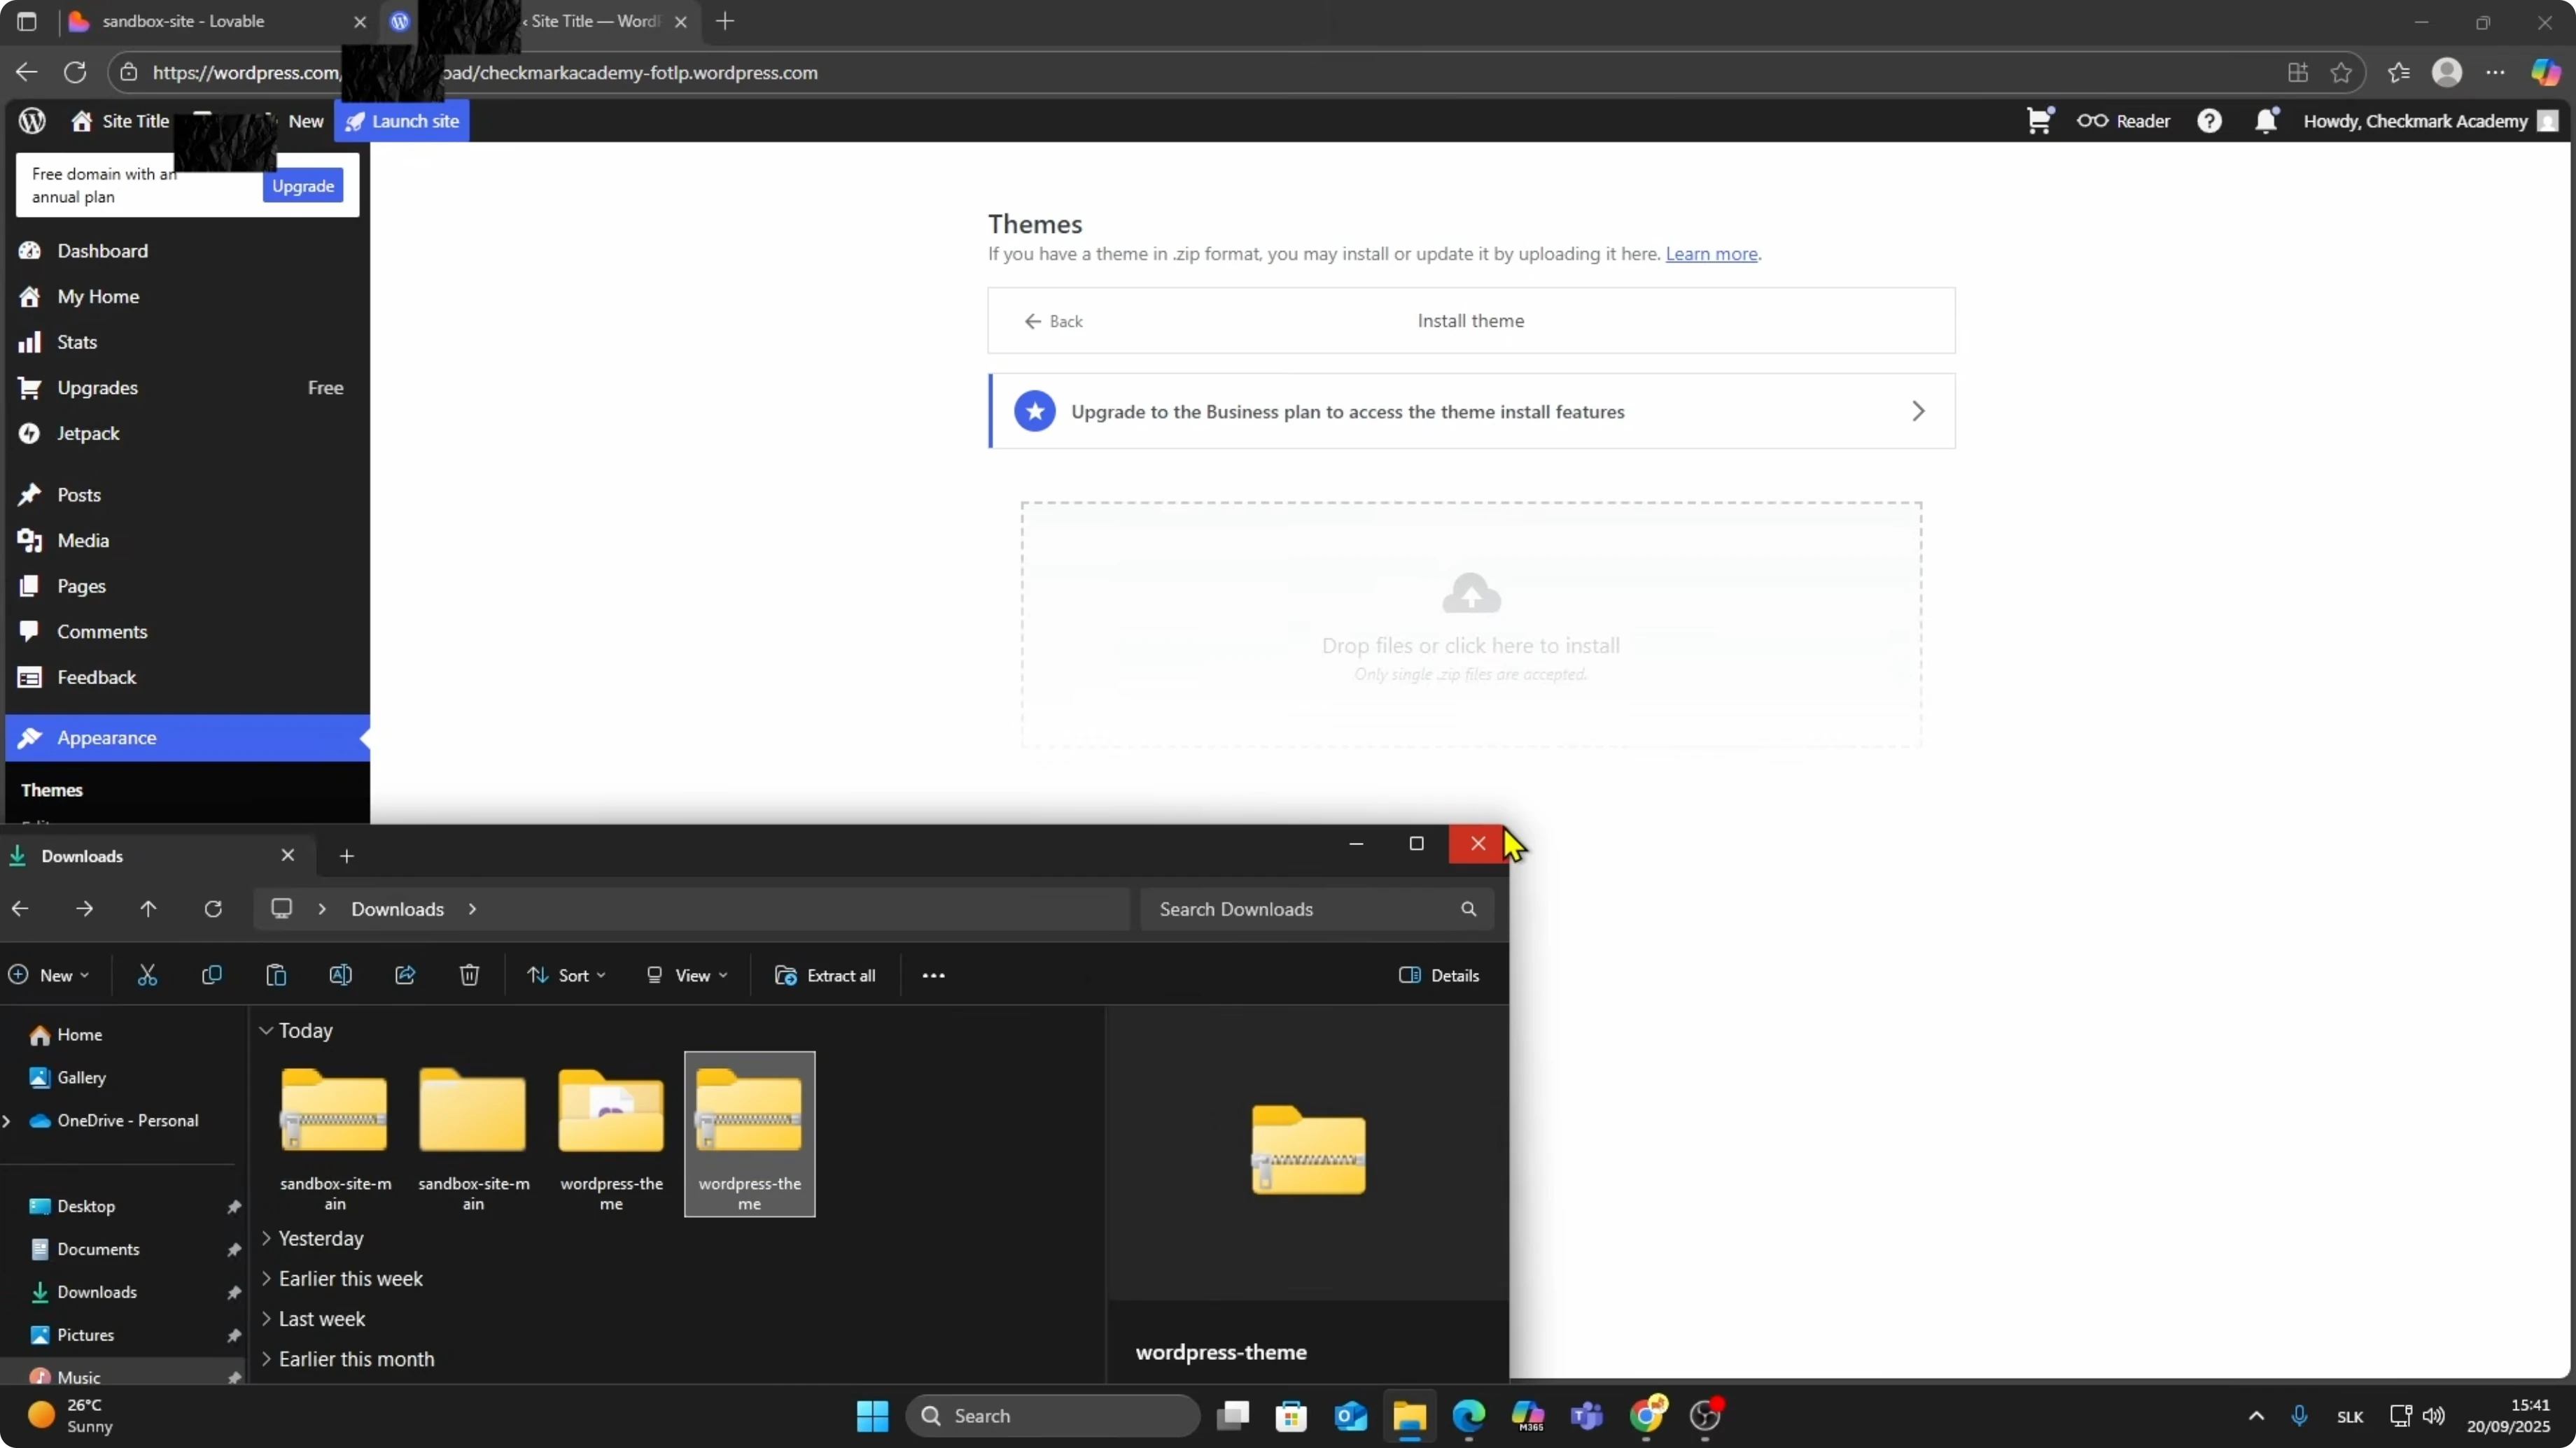The image size is (2576, 1448).
Task: Click the Copy icon in File Explorer
Action: coord(211,975)
